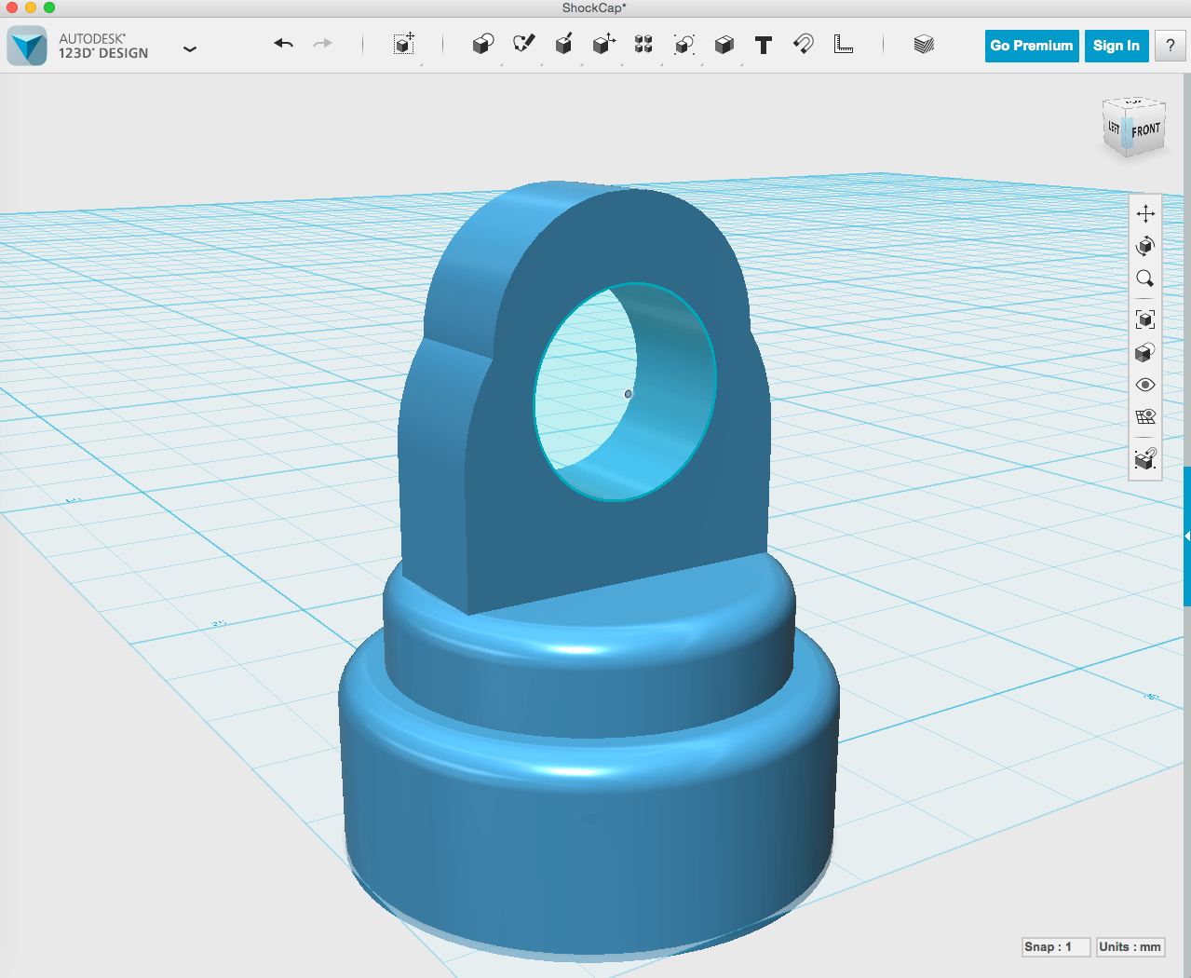The height and width of the screenshot is (978, 1191).
Task: Toggle the Snap magnet tool
Action: (804, 44)
